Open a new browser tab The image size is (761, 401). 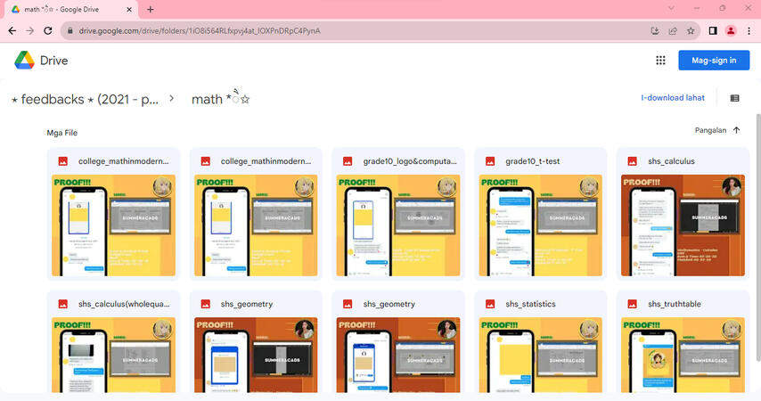[150, 9]
